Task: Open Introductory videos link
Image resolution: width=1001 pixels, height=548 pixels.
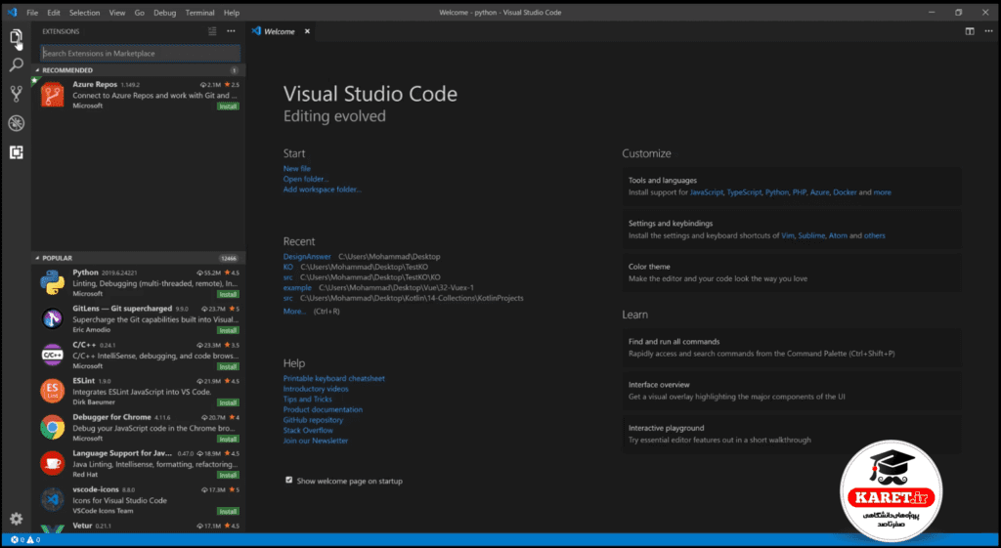Action: (x=316, y=389)
